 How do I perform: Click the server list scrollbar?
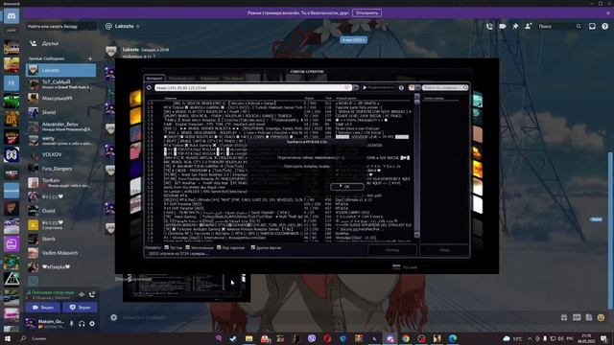(417, 166)
